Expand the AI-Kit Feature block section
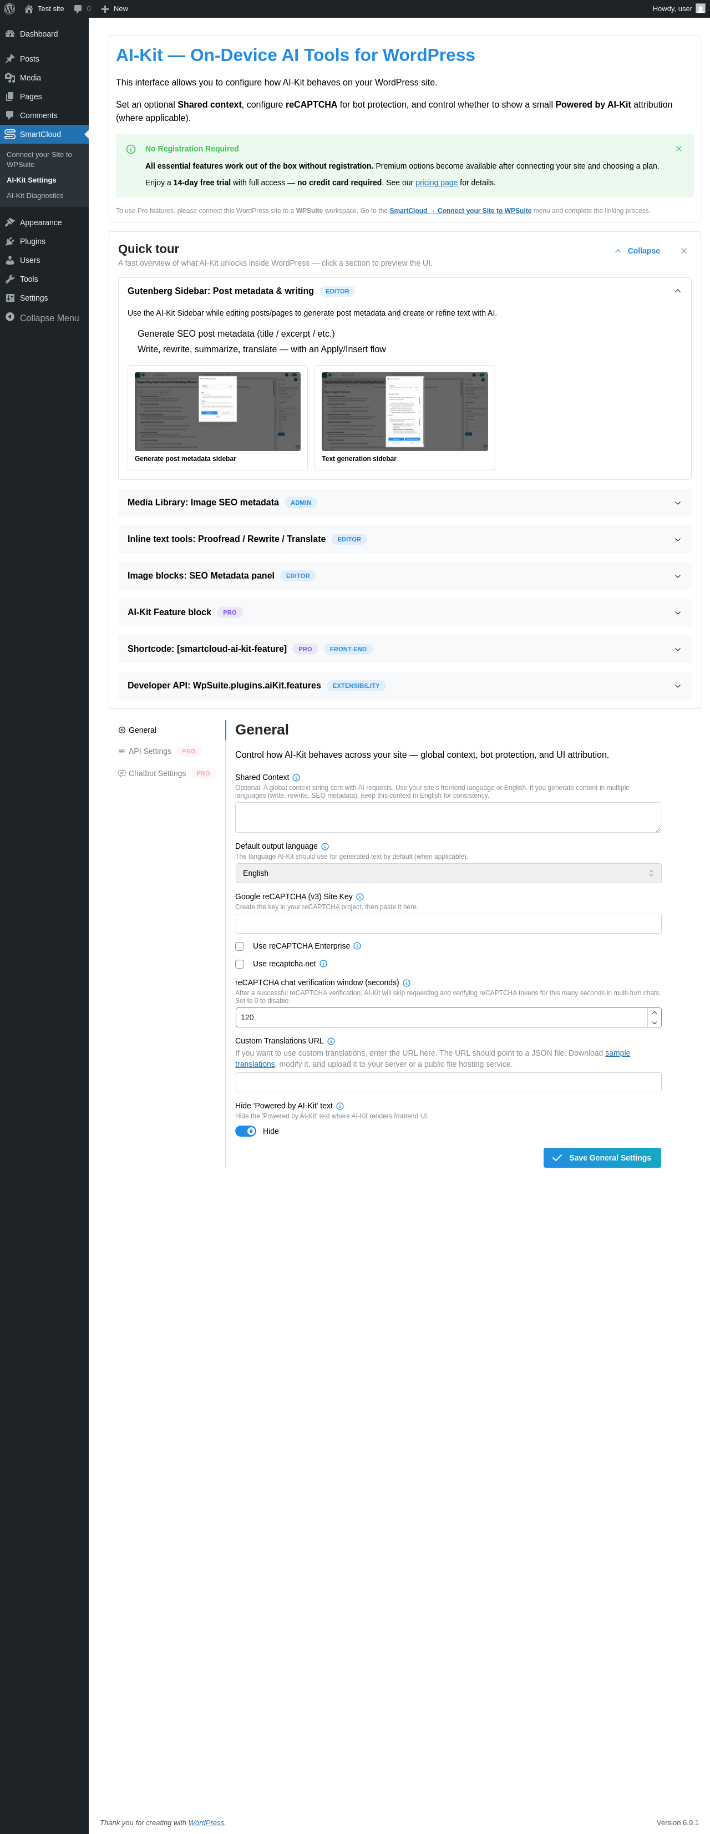The height and width of the screenshot is (1834, 710). (404, 612)
